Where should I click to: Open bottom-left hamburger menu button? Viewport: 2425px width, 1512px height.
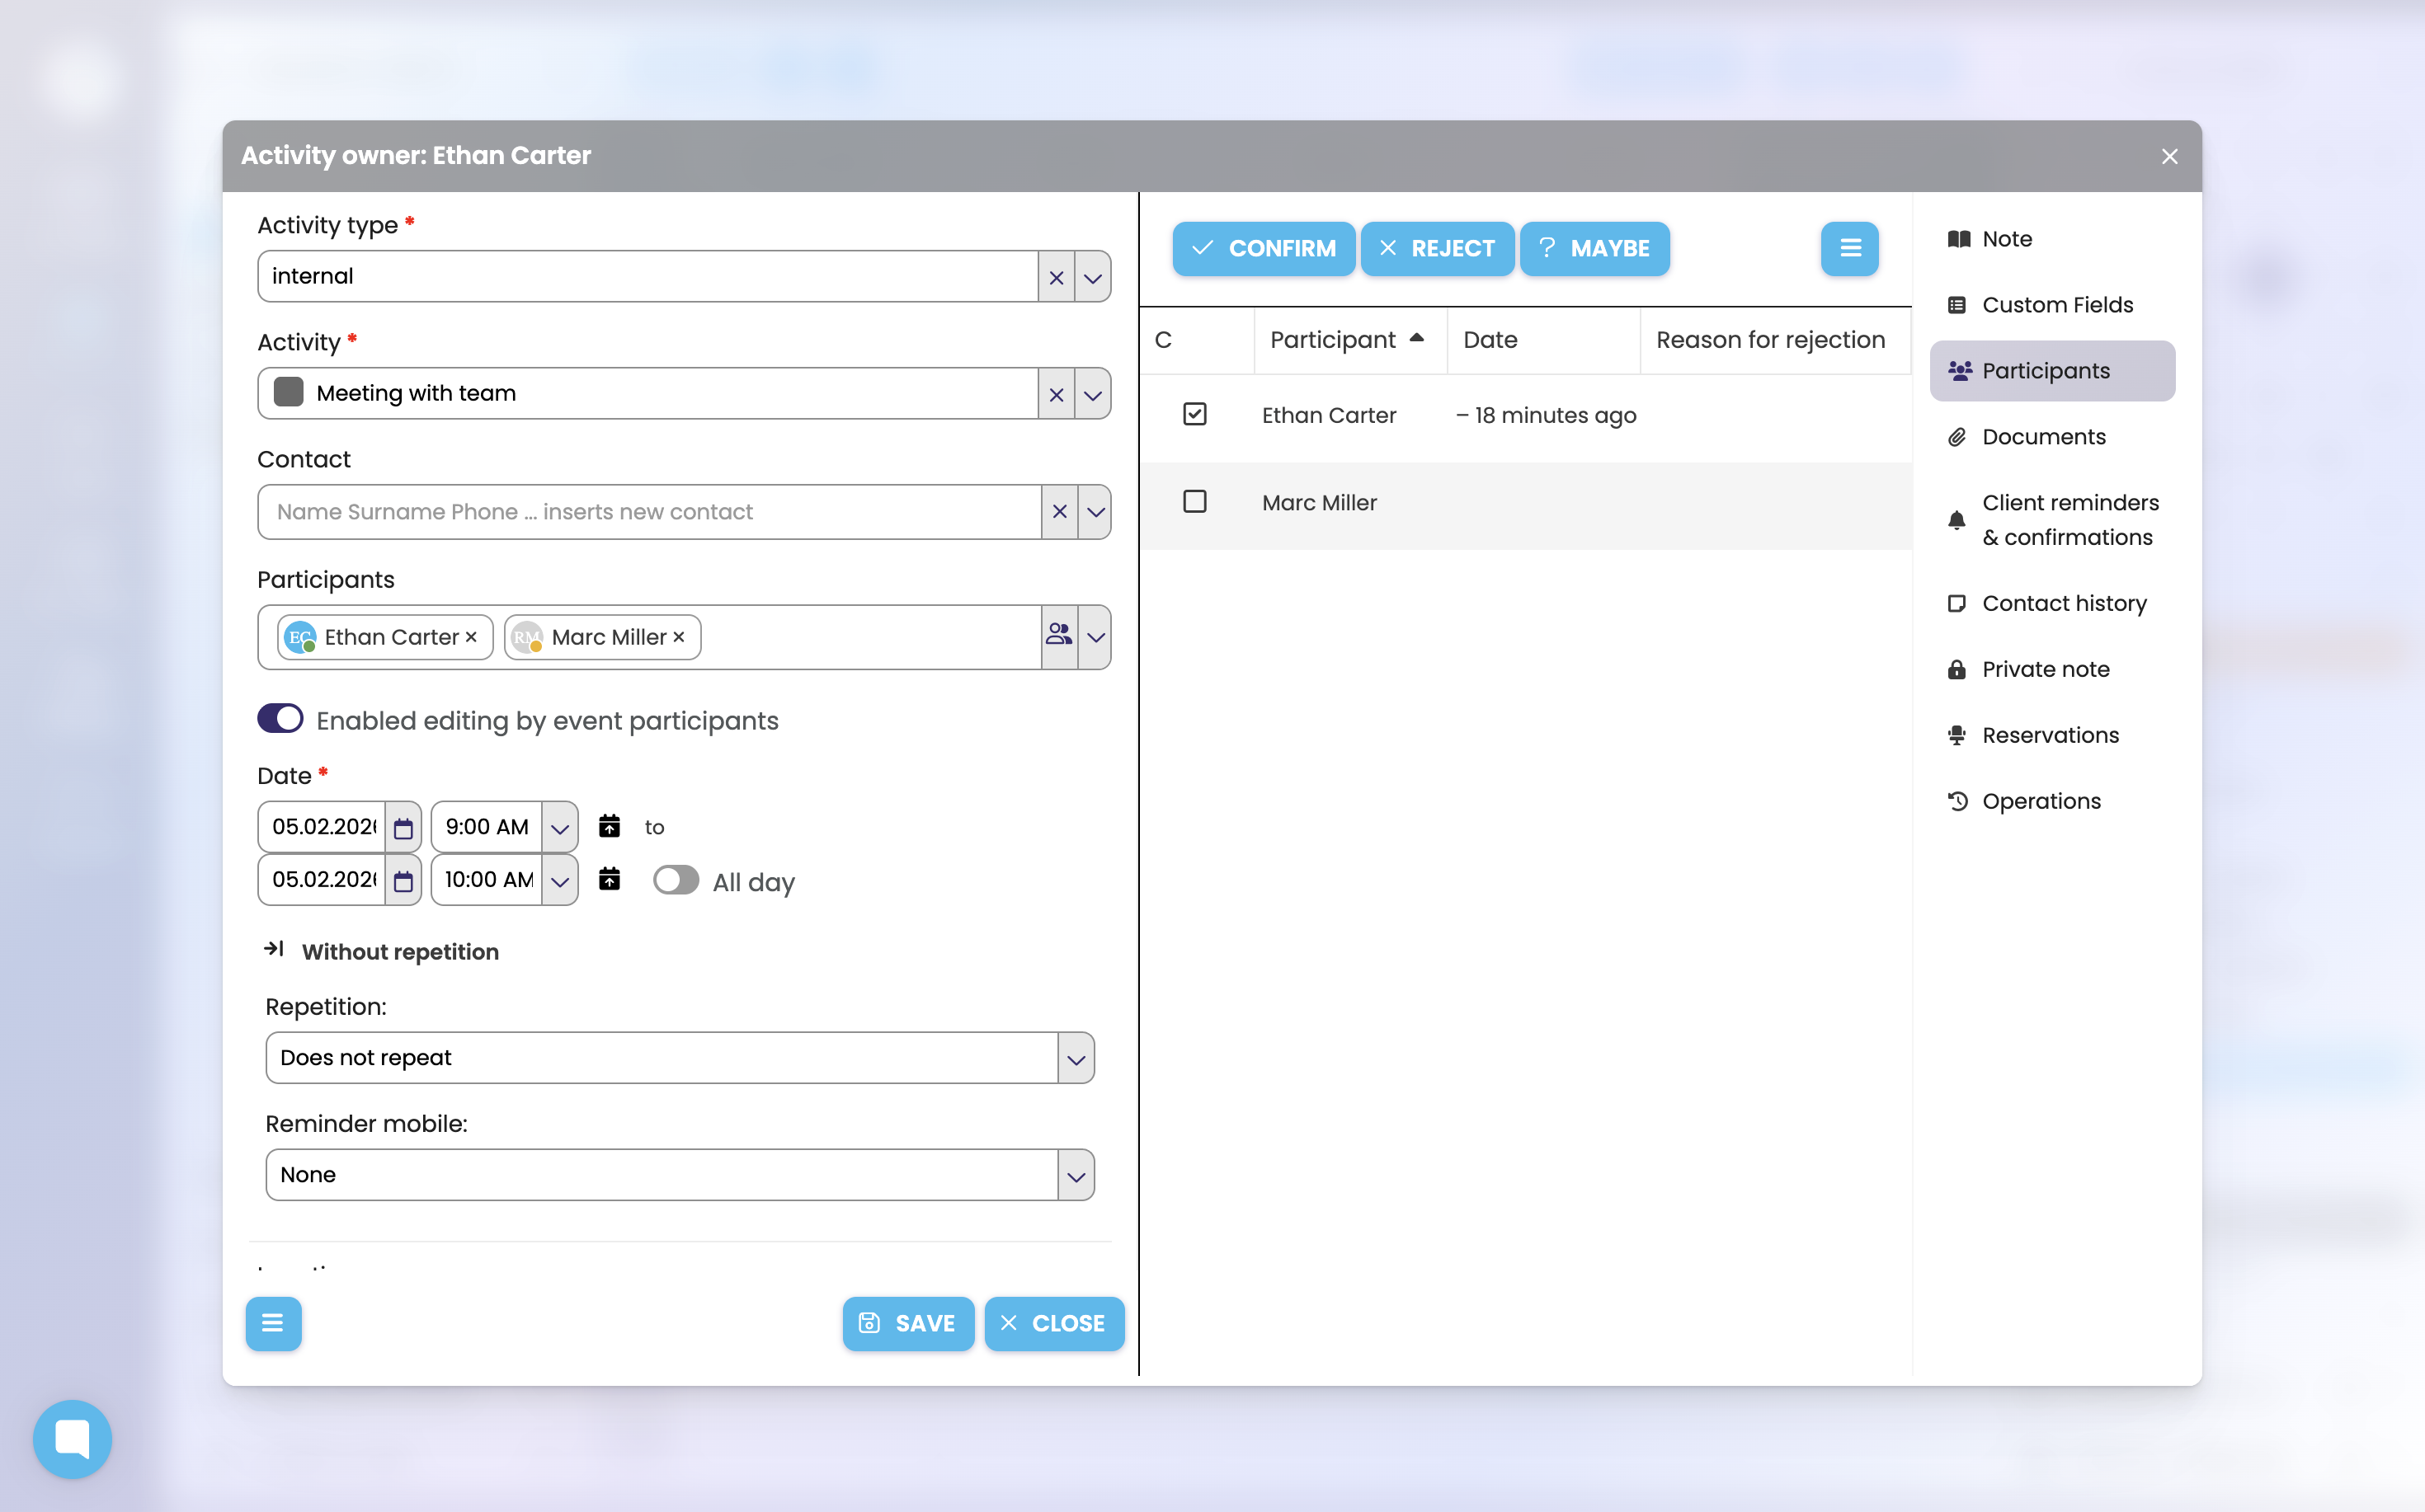point(273,1323)
